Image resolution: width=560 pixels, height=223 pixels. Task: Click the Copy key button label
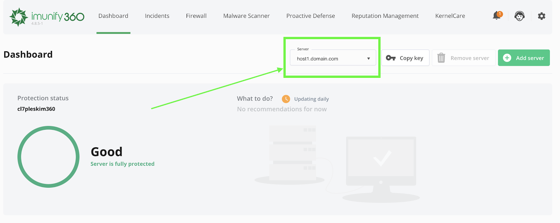pyautogui.click(x=411, y=58)
